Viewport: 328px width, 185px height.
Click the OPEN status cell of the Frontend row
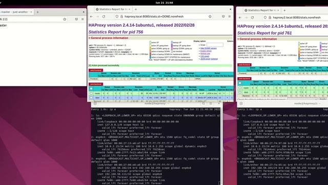[x=198, y=79]
